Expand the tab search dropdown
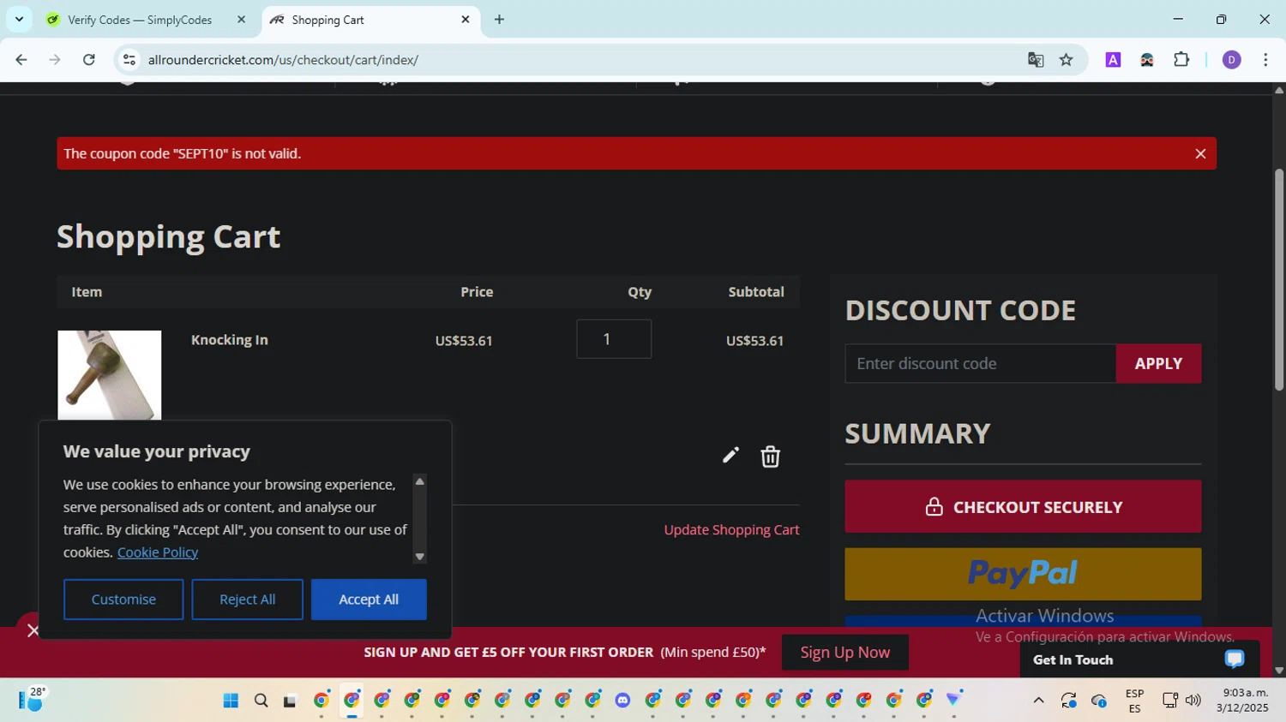 [19, 19]
